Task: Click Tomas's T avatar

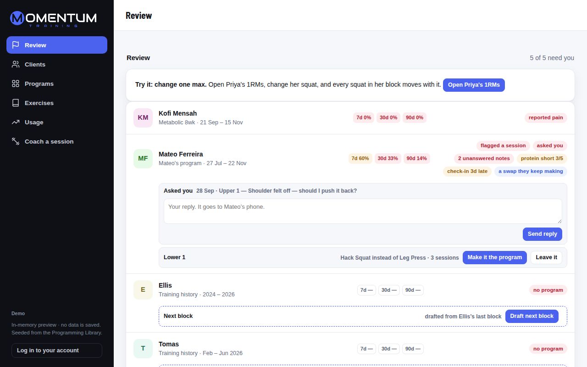Action: point(143,348)
